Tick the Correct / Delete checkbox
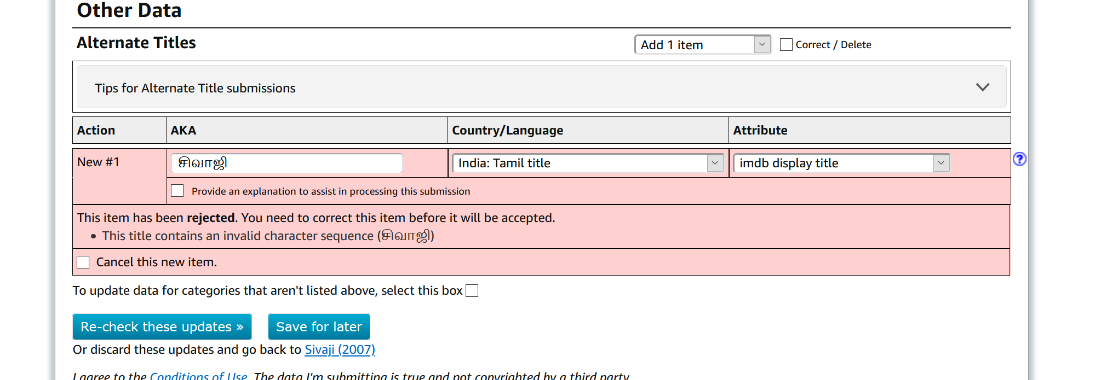The image size is (1101, 380). coord(786,45)
